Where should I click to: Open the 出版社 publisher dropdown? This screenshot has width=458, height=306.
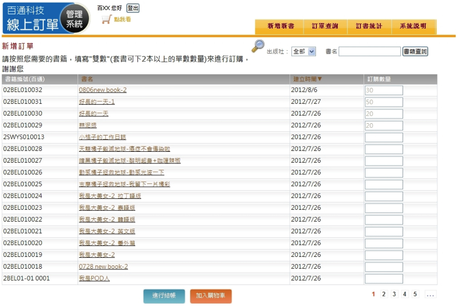303,52
